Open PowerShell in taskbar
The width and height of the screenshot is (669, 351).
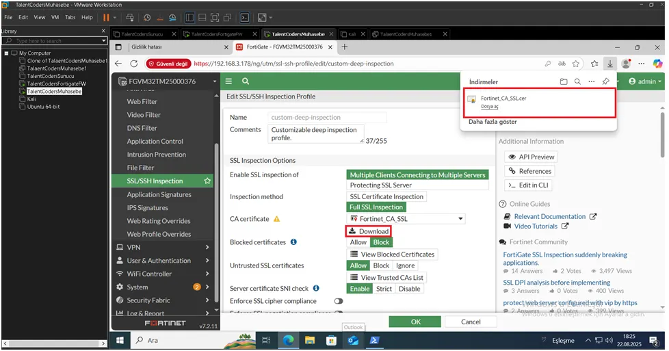374,340
